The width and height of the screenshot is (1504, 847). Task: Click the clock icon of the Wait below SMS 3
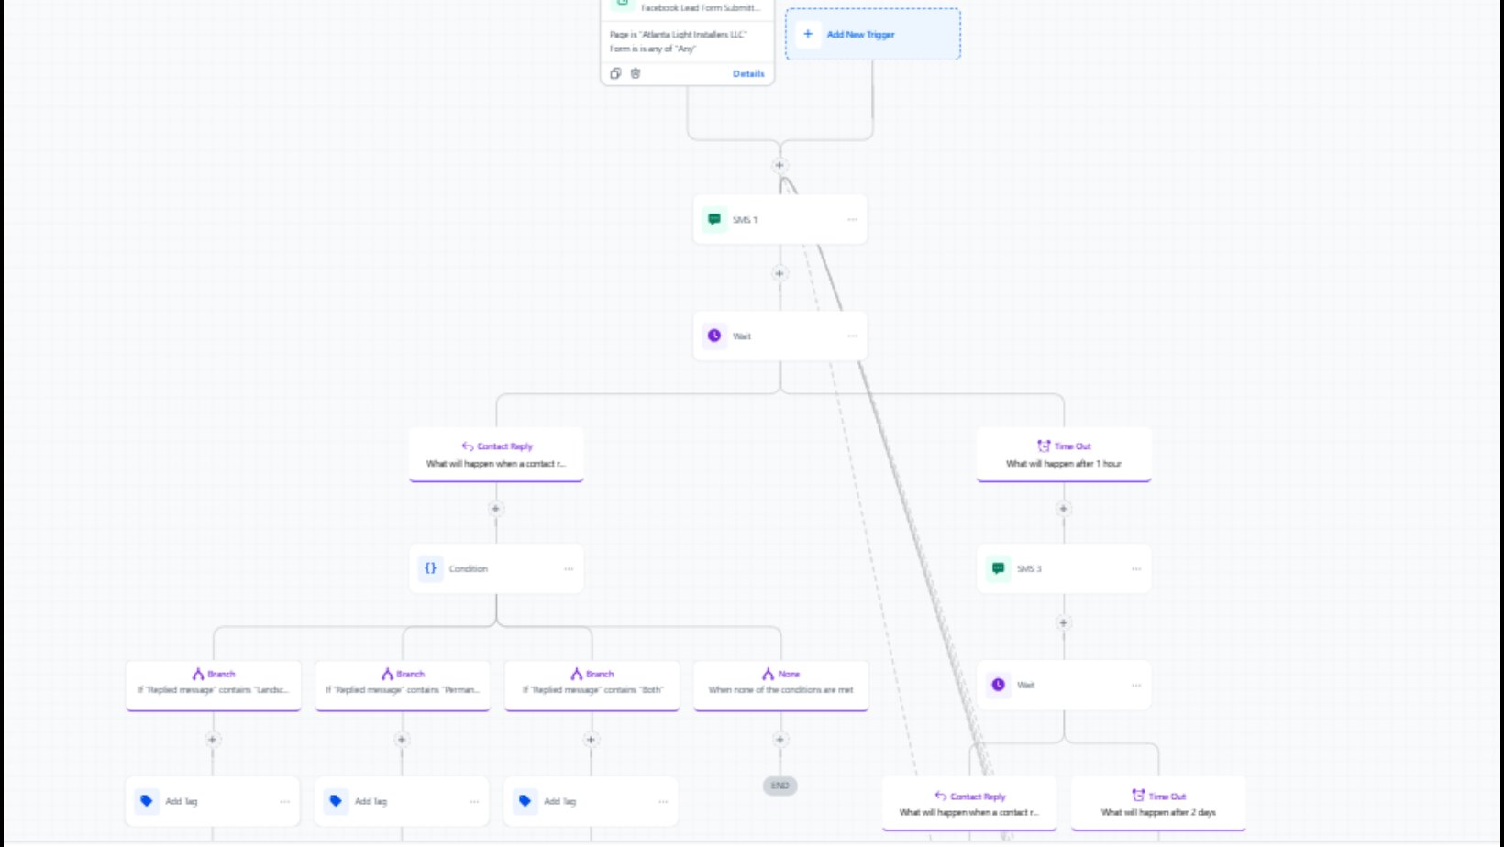tap(998, 685)
